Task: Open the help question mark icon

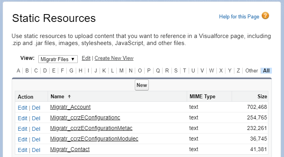Action: tap(265, 16)
